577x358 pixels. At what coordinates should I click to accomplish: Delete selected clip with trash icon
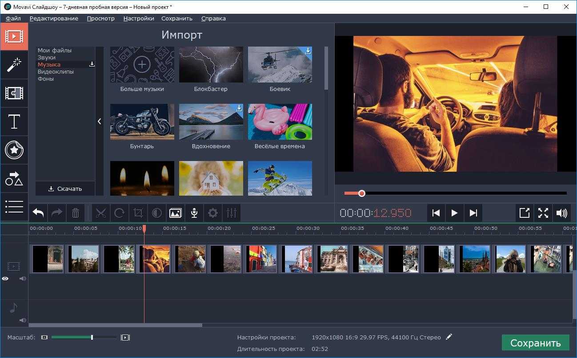(x=76, y=213)
